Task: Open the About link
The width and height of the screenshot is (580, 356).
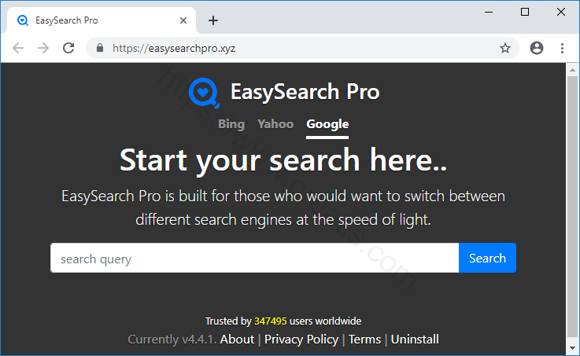Action: (237, 339)
